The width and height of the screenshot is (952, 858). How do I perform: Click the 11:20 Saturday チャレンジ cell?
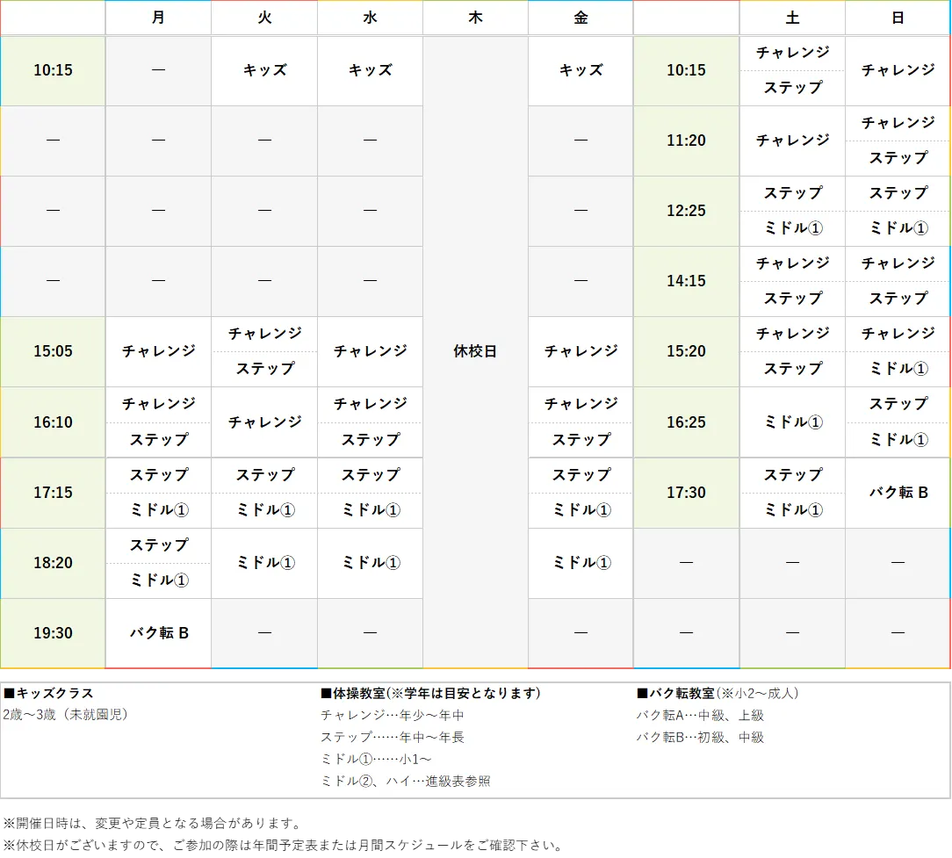791,141
